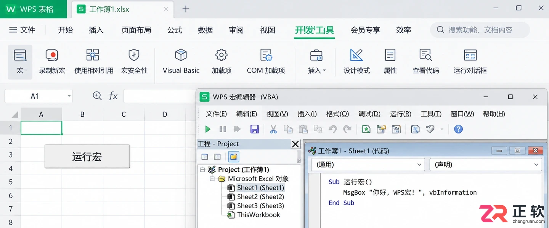
Task: Click Reset/stop button in VBA toolbar
Action: coord(238,129)
